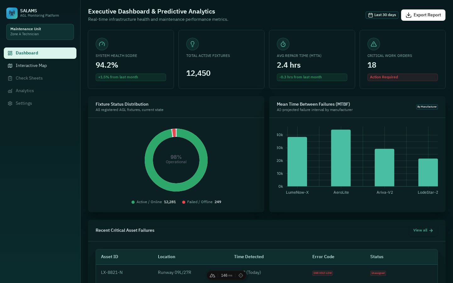Click the ERR-VOLT-LOW error code badge
Viewport: 453px width, 283px height.
[x=322, y=273]
